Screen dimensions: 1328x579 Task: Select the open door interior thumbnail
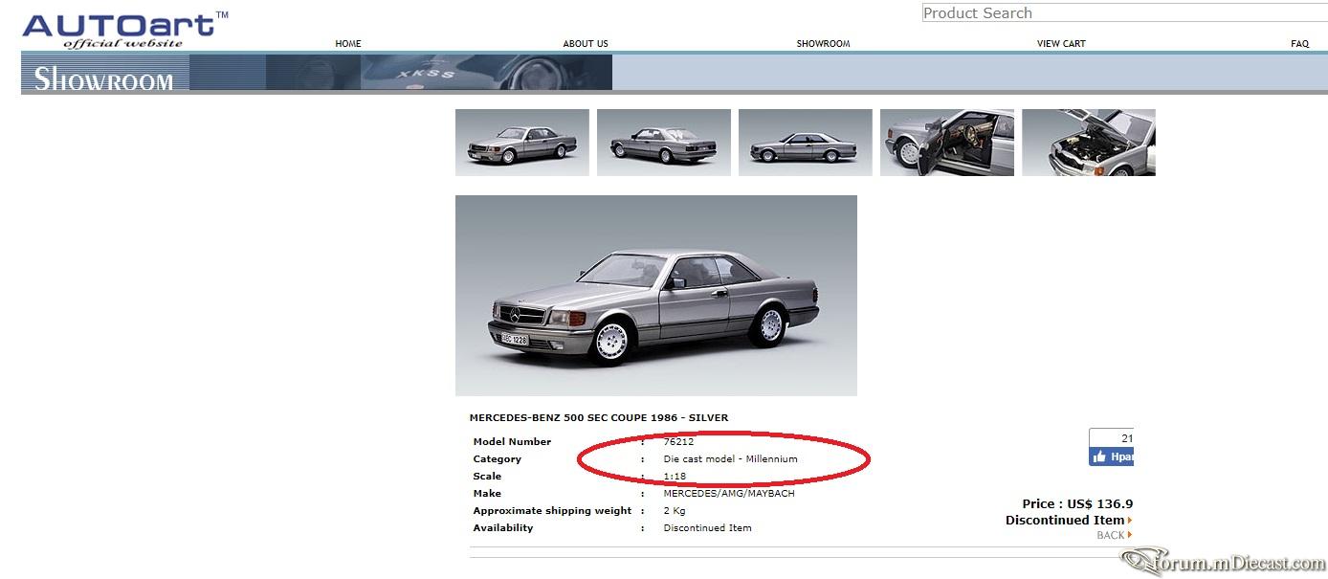pyautogui.click(x=947, y=143)
